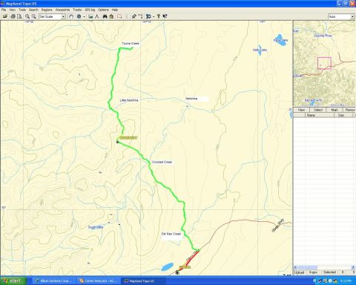Open the File menu
The height and width of the screenshot is (285, 356).
[x=4, y=10]
